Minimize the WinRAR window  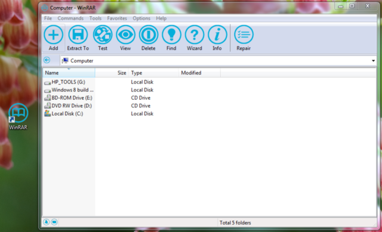[341, 7]
